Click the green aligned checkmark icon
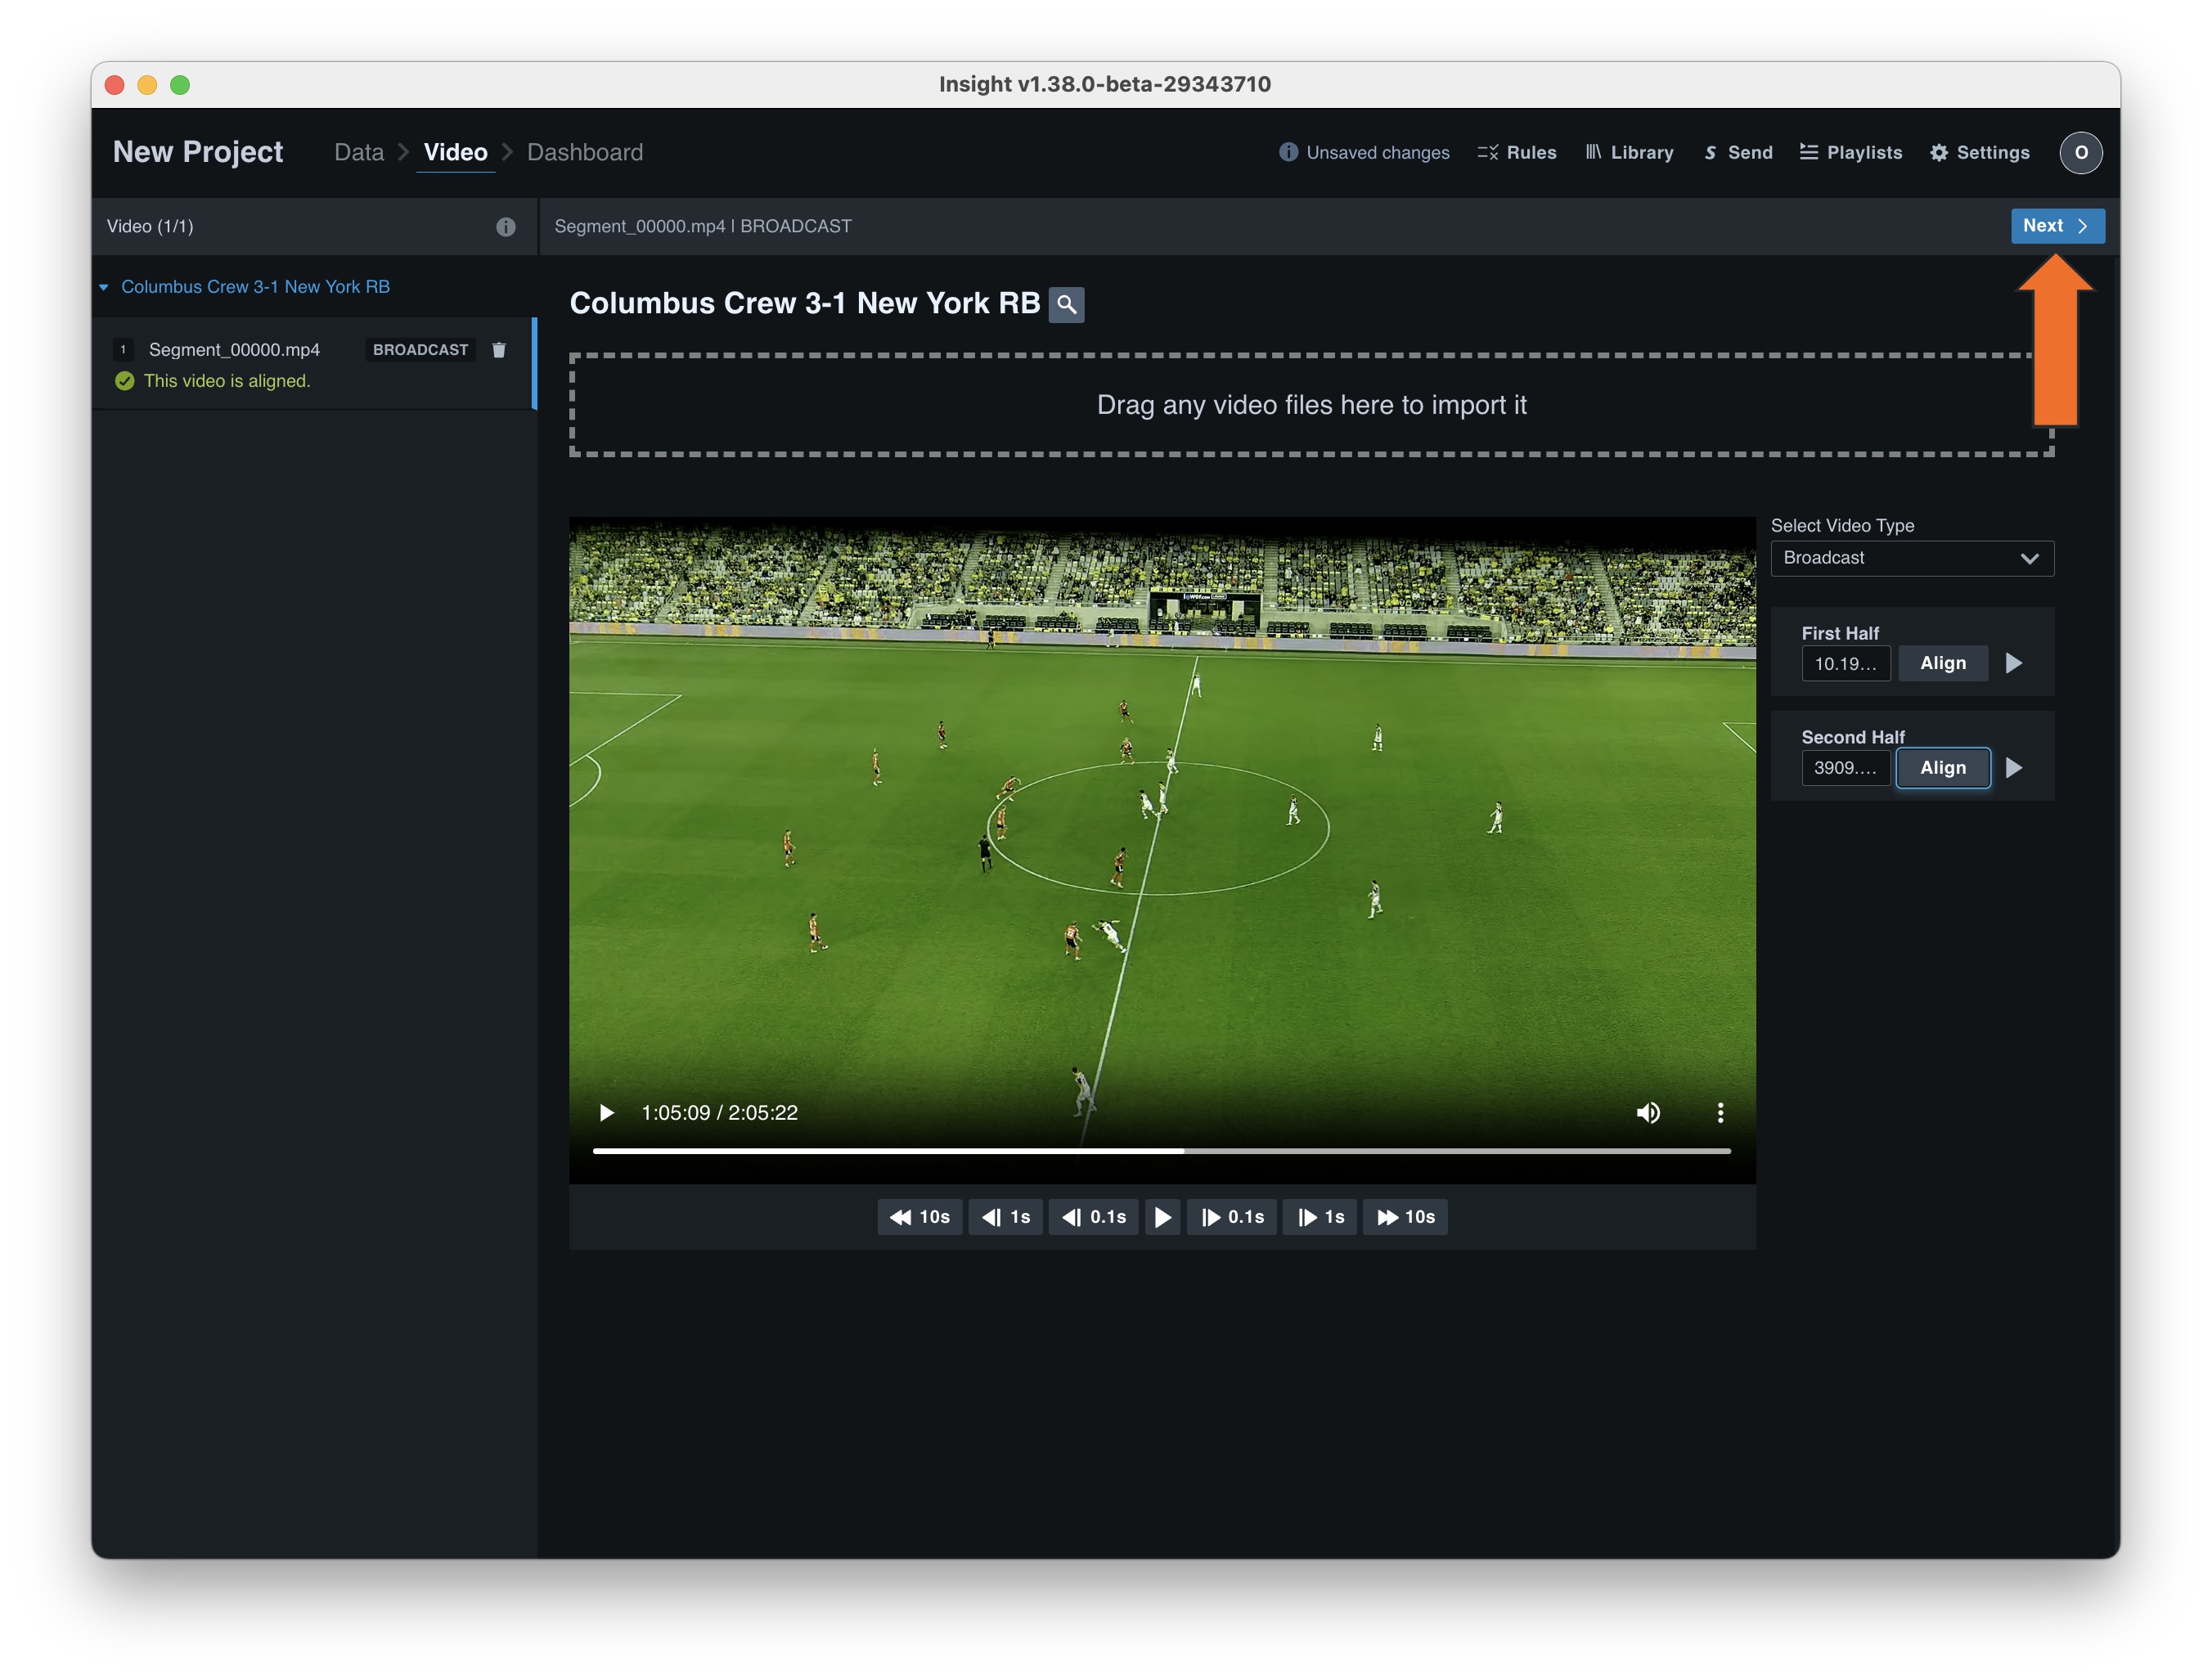The width and height of the screenshot is (2212, 1680). [125, 381]
